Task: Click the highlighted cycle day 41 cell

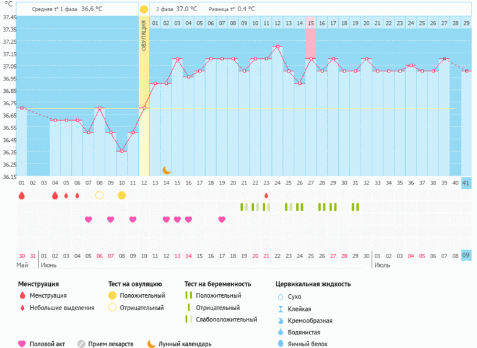Action: coord(466,183)
